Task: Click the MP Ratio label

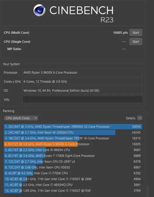Action: pos(14,49)
